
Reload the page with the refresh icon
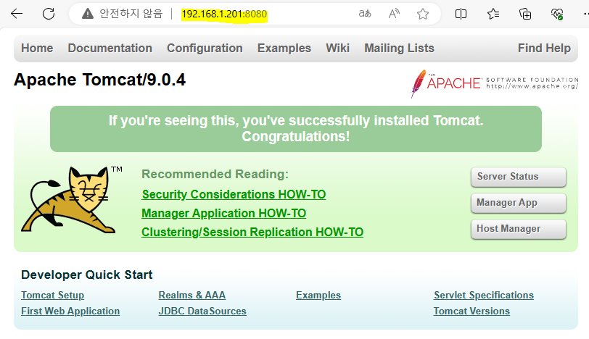(49, 14)
